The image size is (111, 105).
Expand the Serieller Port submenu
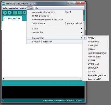click(55, 33)
